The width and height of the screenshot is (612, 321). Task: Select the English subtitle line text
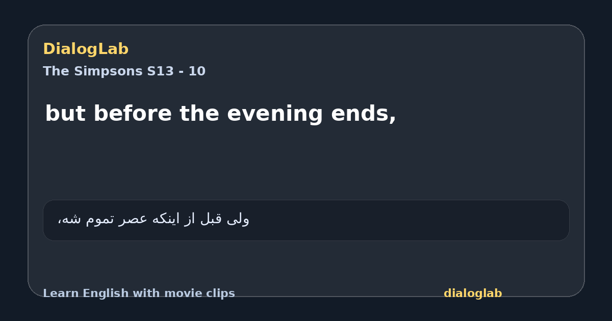coord(220,114)
